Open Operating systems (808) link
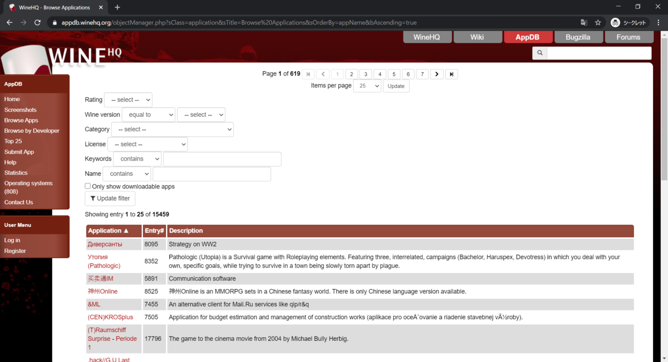 [28, 187]
